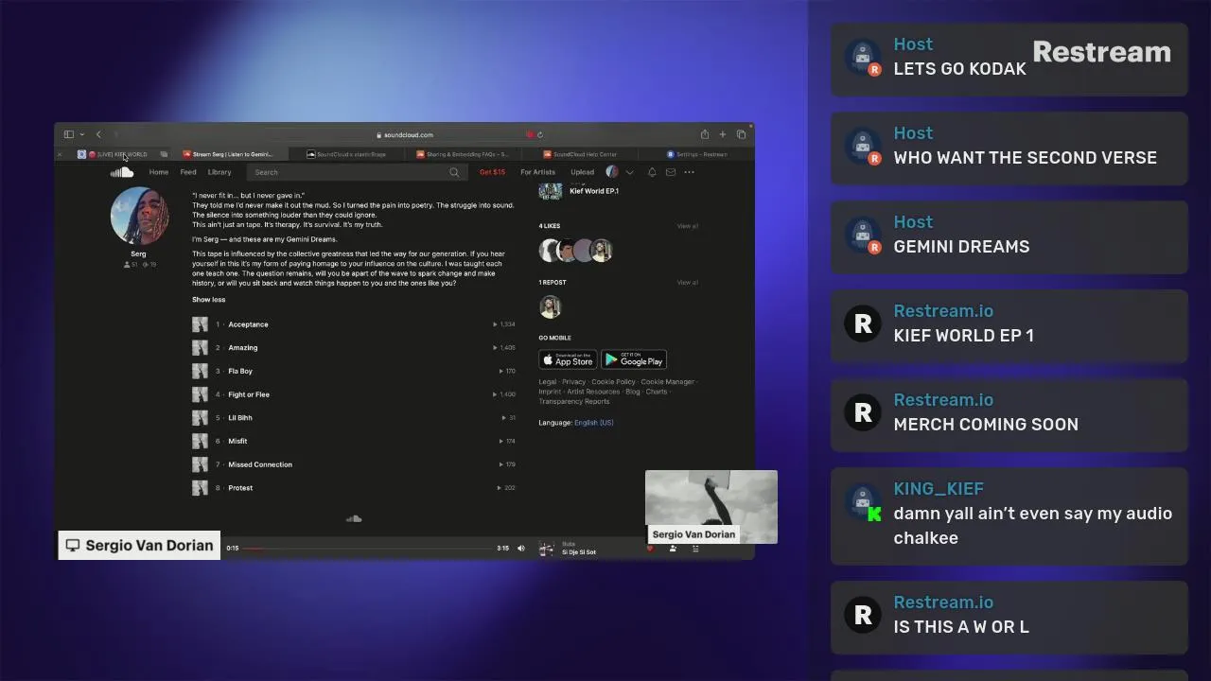Click the Sergio Van Dorian webcam thumbnail

pyautogui.click(x=711, y=507)
